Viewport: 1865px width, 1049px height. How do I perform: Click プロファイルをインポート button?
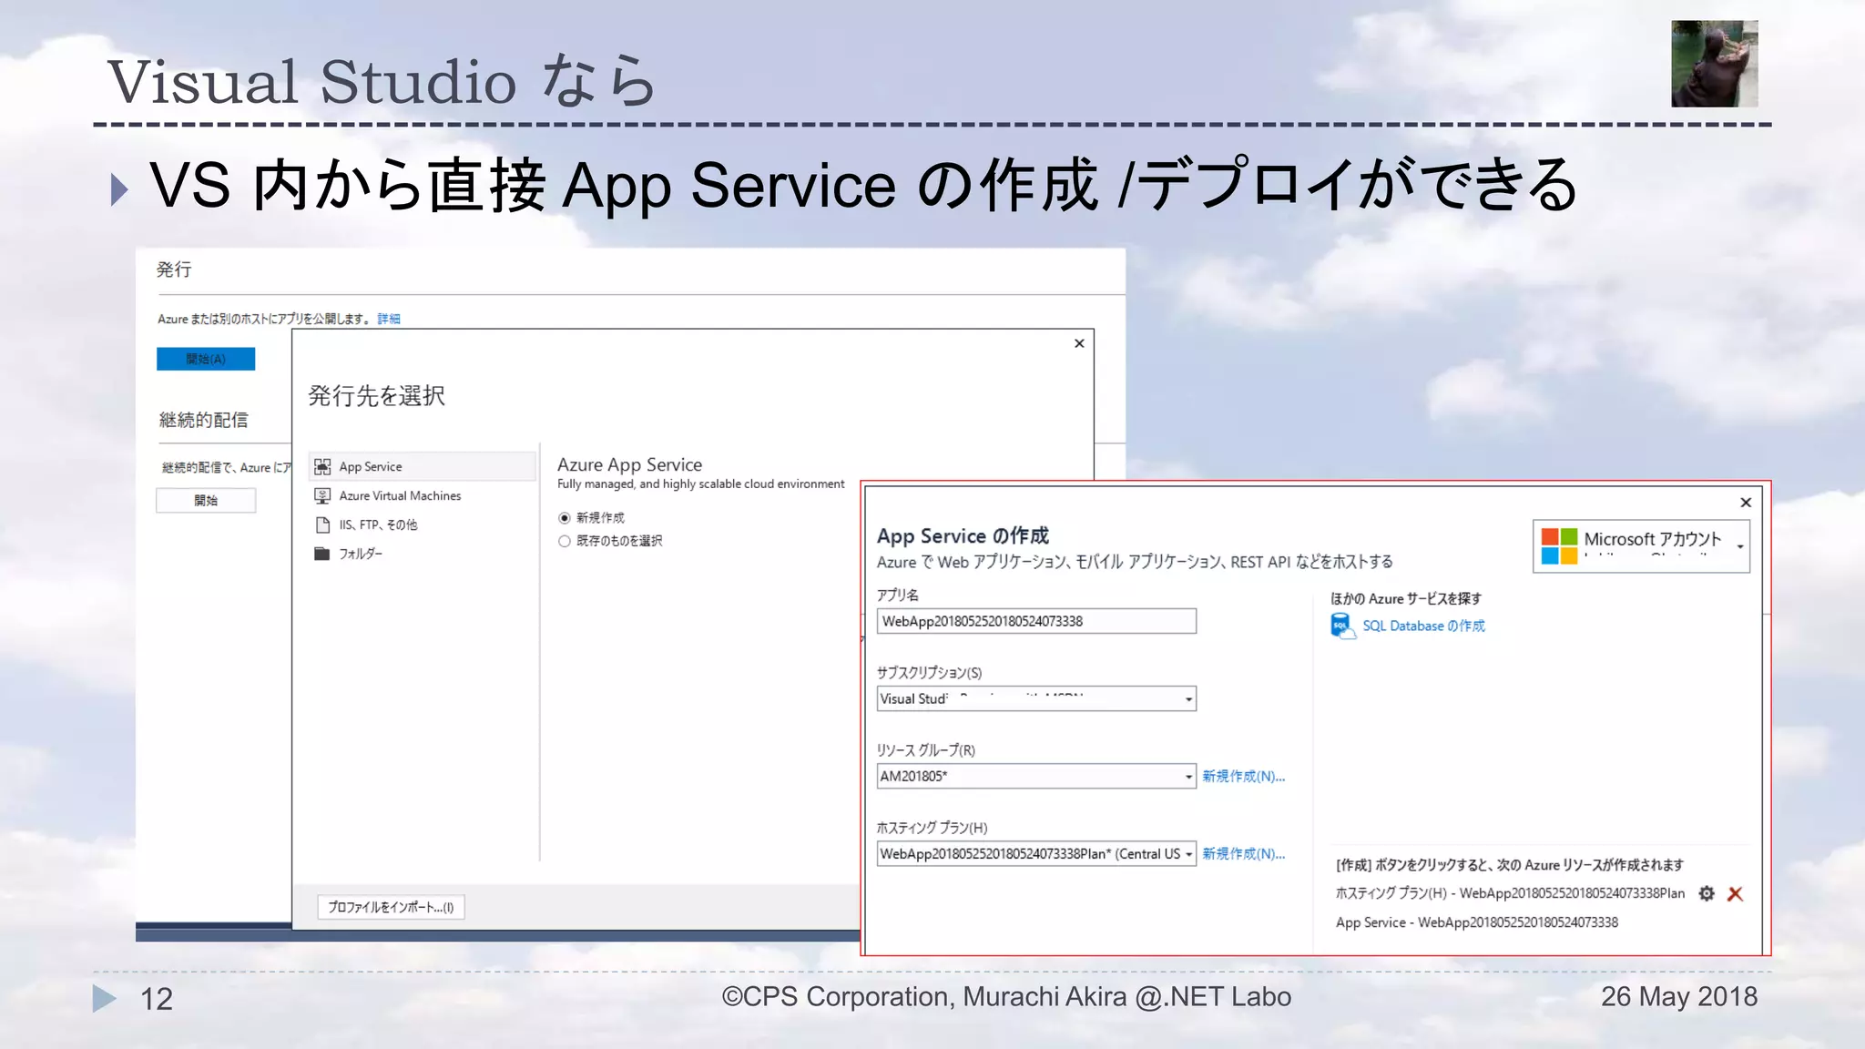[391, 907]
